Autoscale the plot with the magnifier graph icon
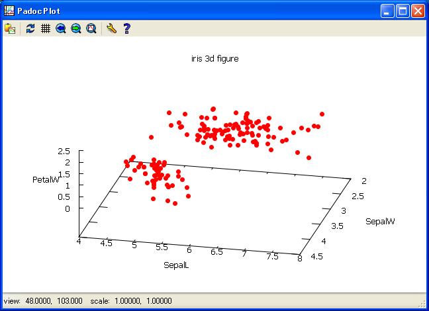Screen dimensions: 429x311 [x=91, y=28]
